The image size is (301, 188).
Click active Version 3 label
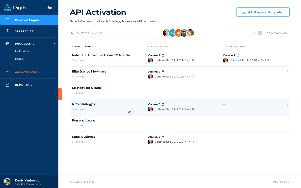point(154,55)
